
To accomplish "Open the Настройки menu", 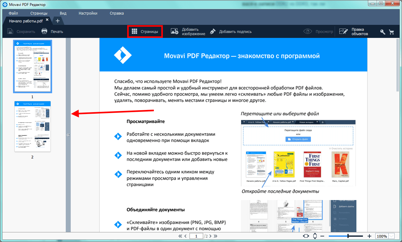I will coord(88,13).
